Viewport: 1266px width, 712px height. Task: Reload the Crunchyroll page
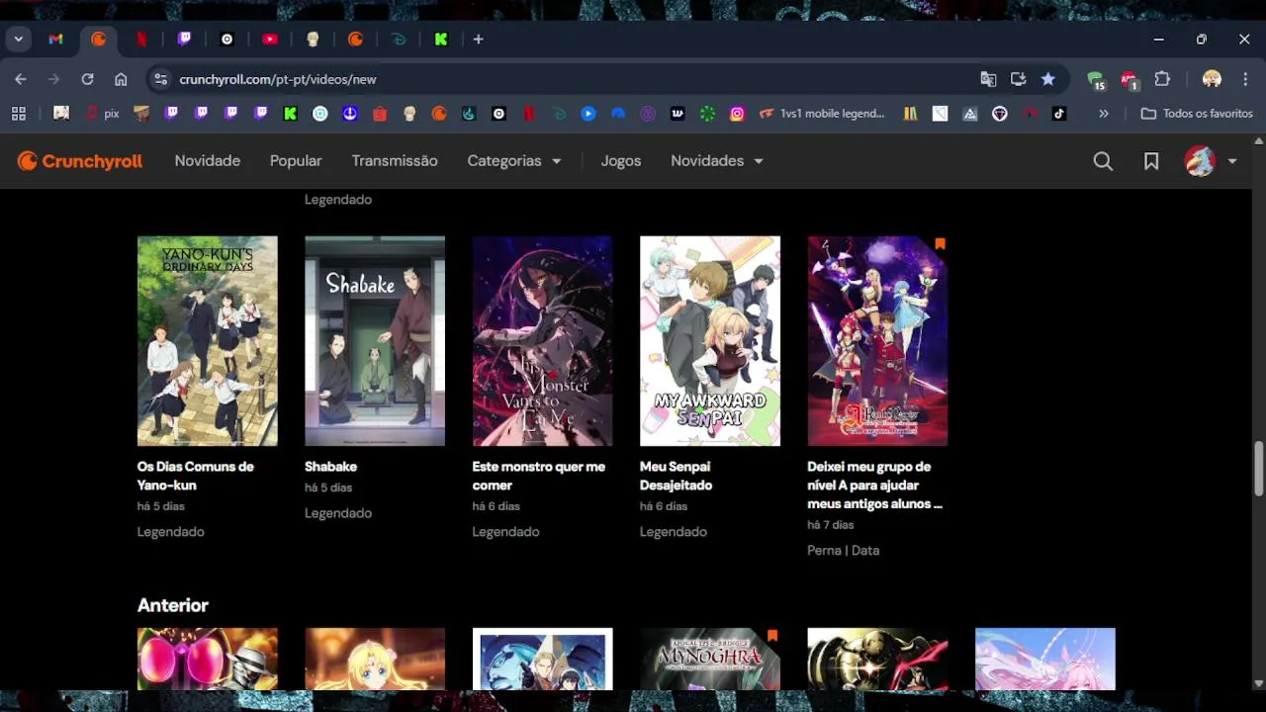[x=87, y=79]
